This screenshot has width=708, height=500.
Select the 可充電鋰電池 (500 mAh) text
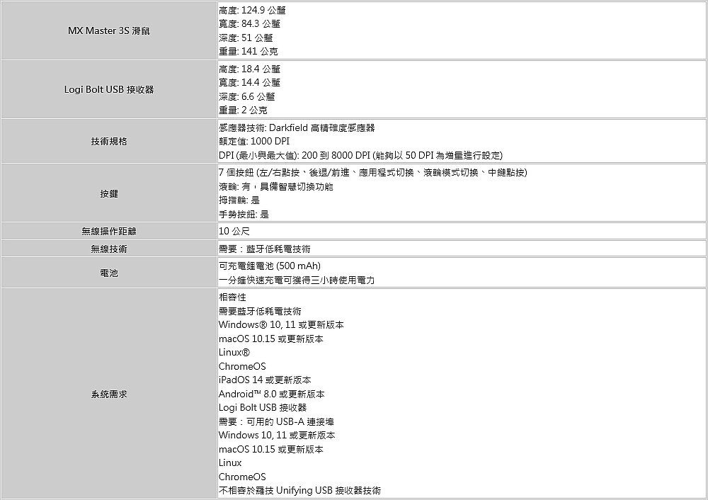point(270,266)
